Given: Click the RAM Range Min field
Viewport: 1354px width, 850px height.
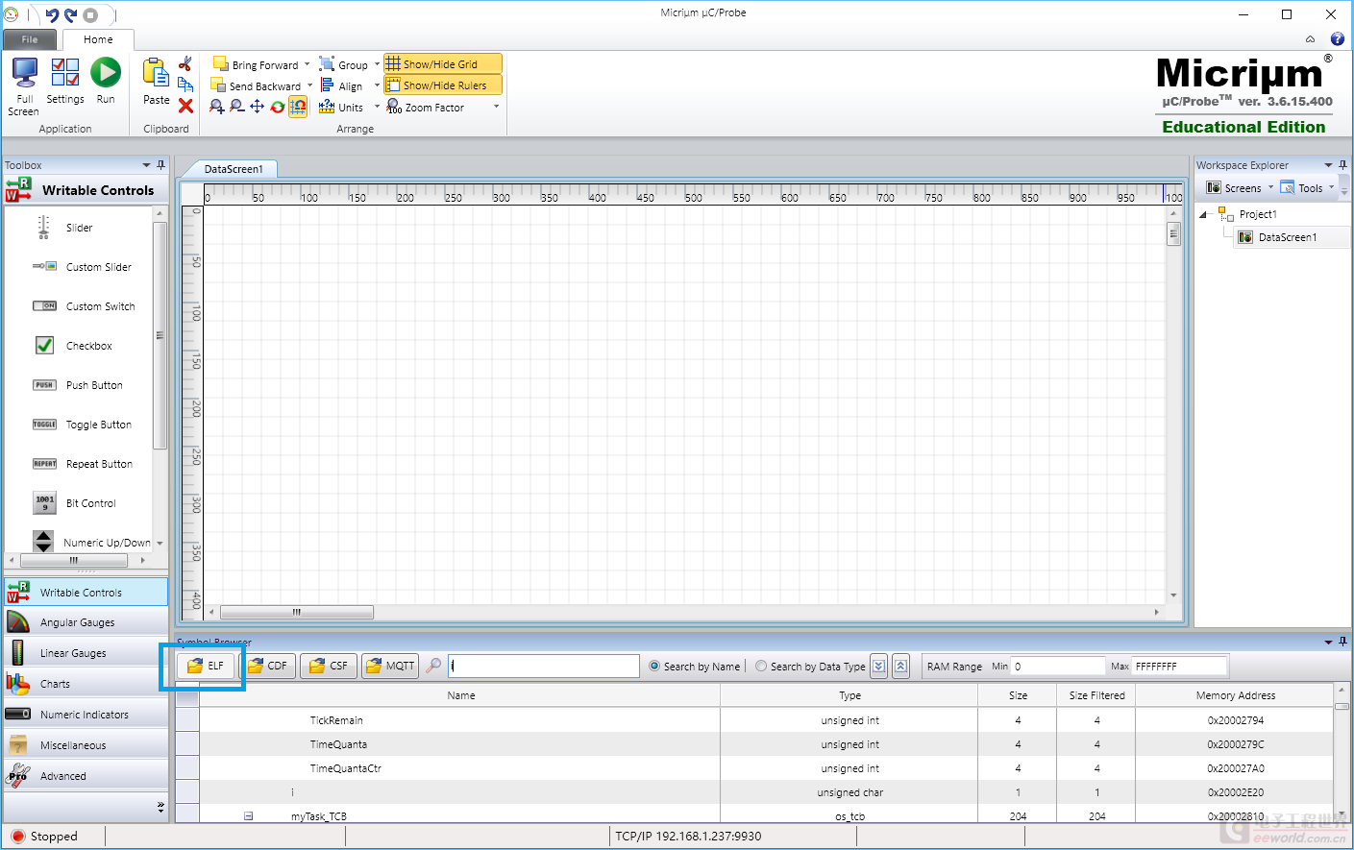Looking at the screenshot, I should click(x=1058, y=667).
